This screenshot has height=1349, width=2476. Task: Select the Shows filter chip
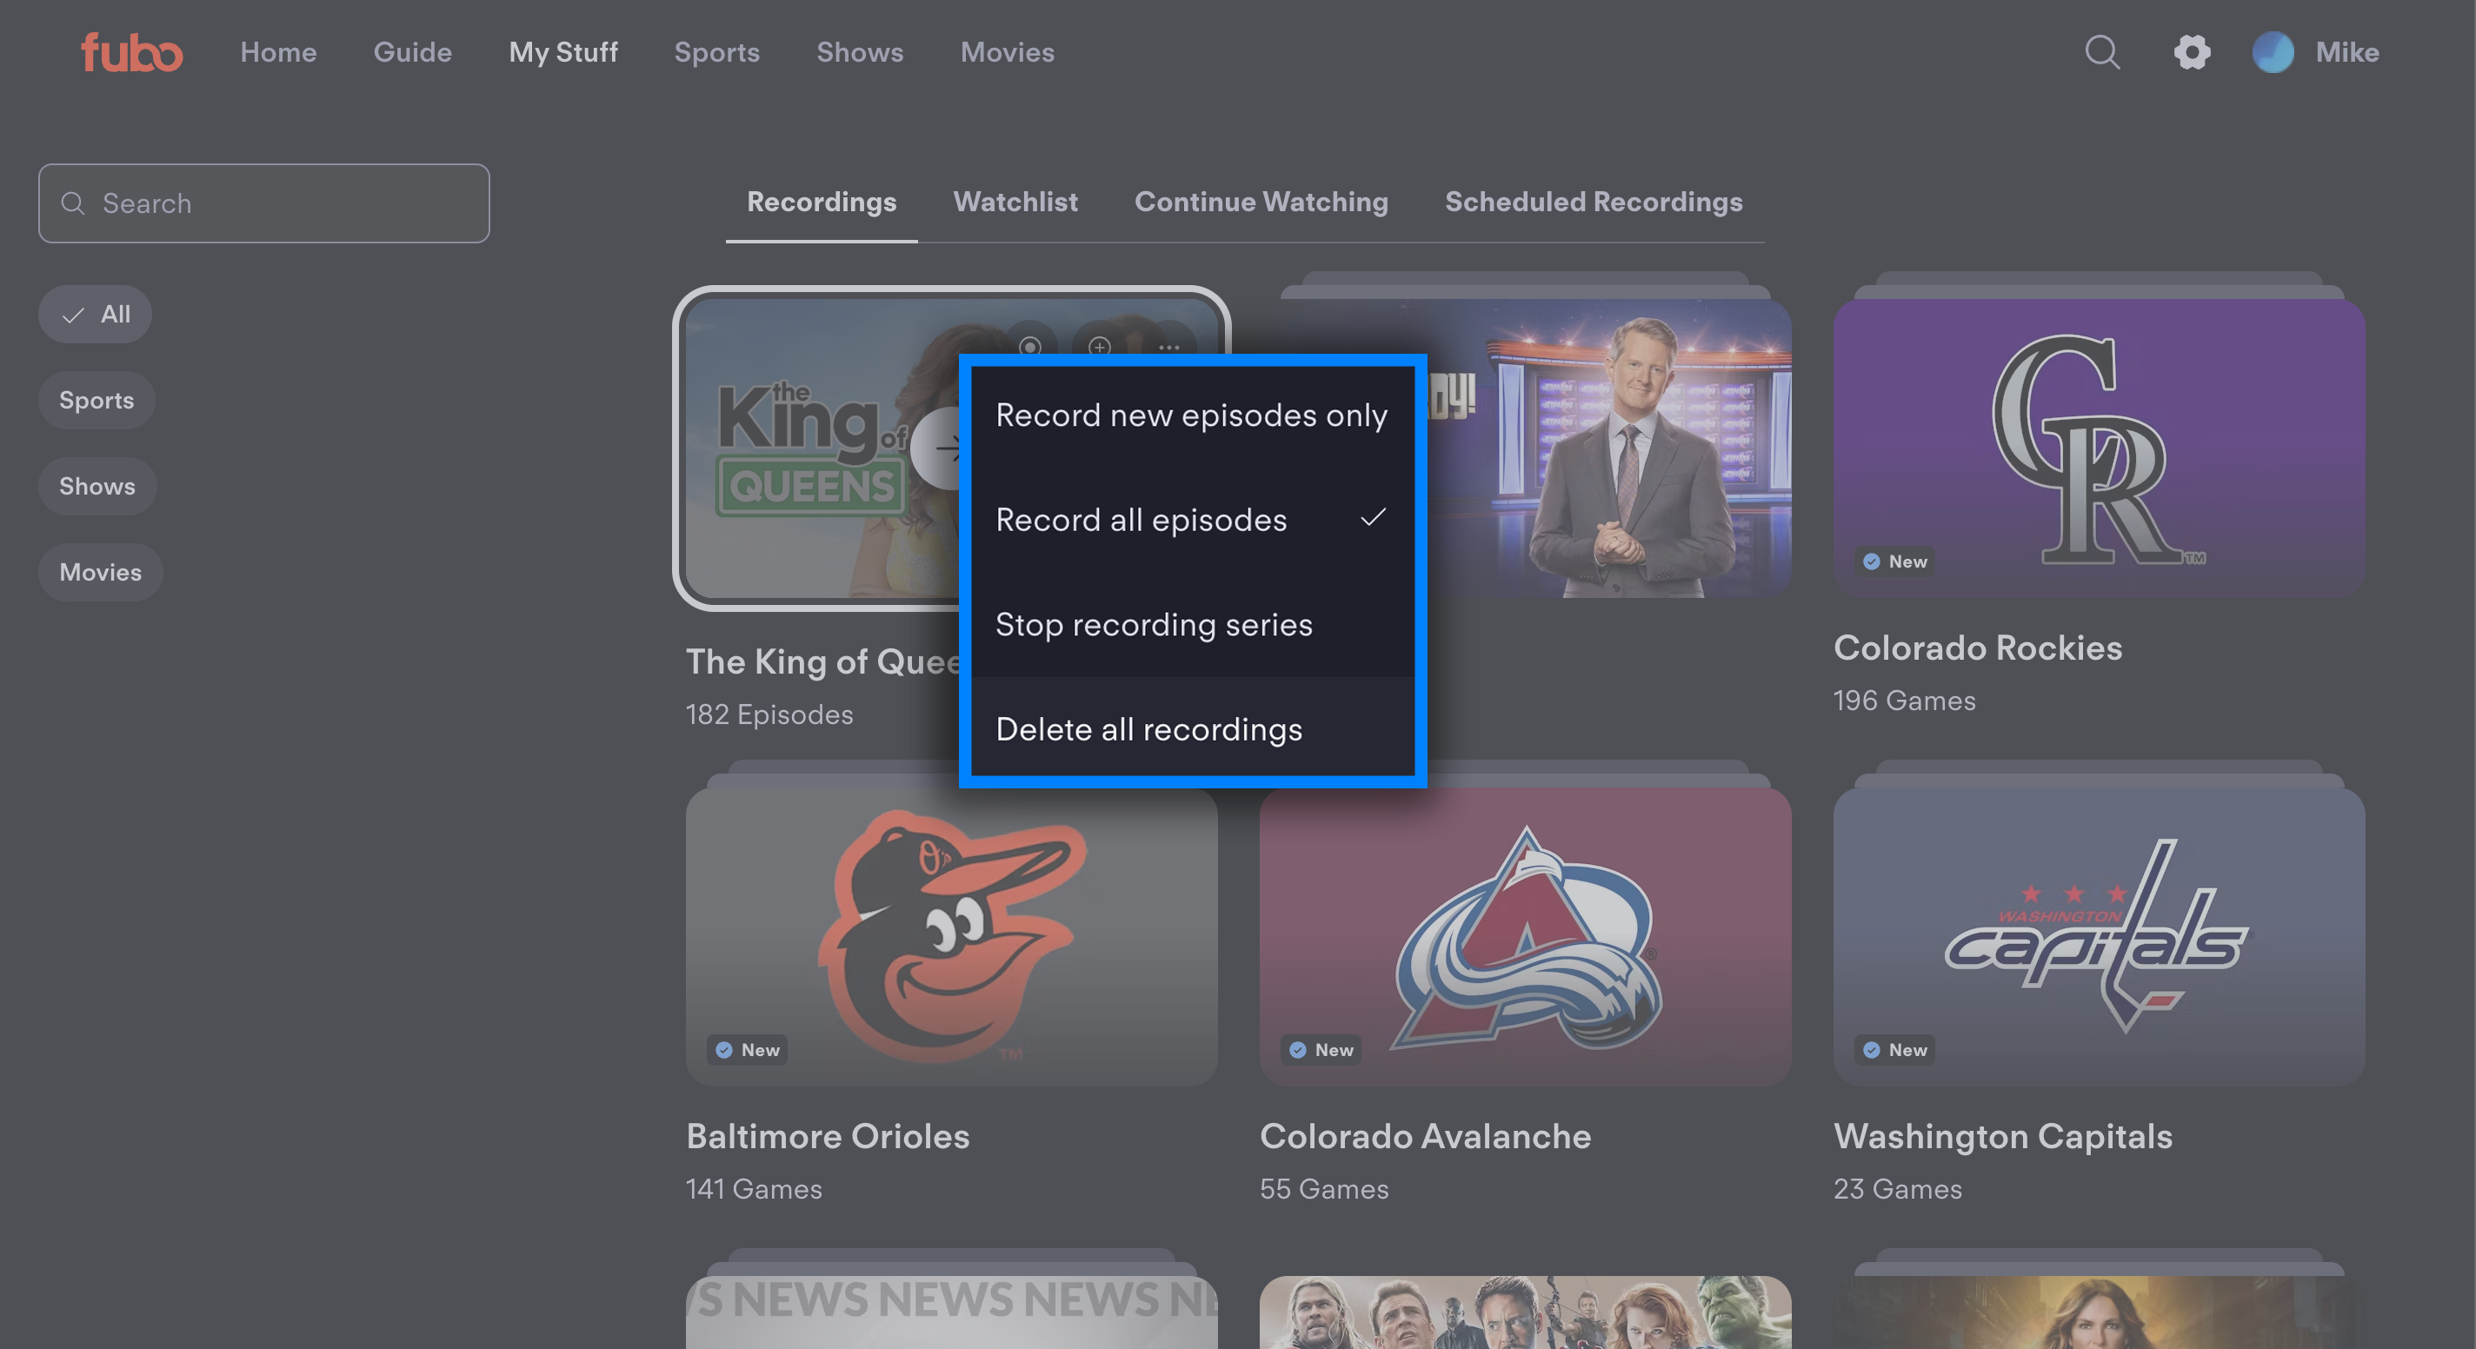(x=97, y=486)
